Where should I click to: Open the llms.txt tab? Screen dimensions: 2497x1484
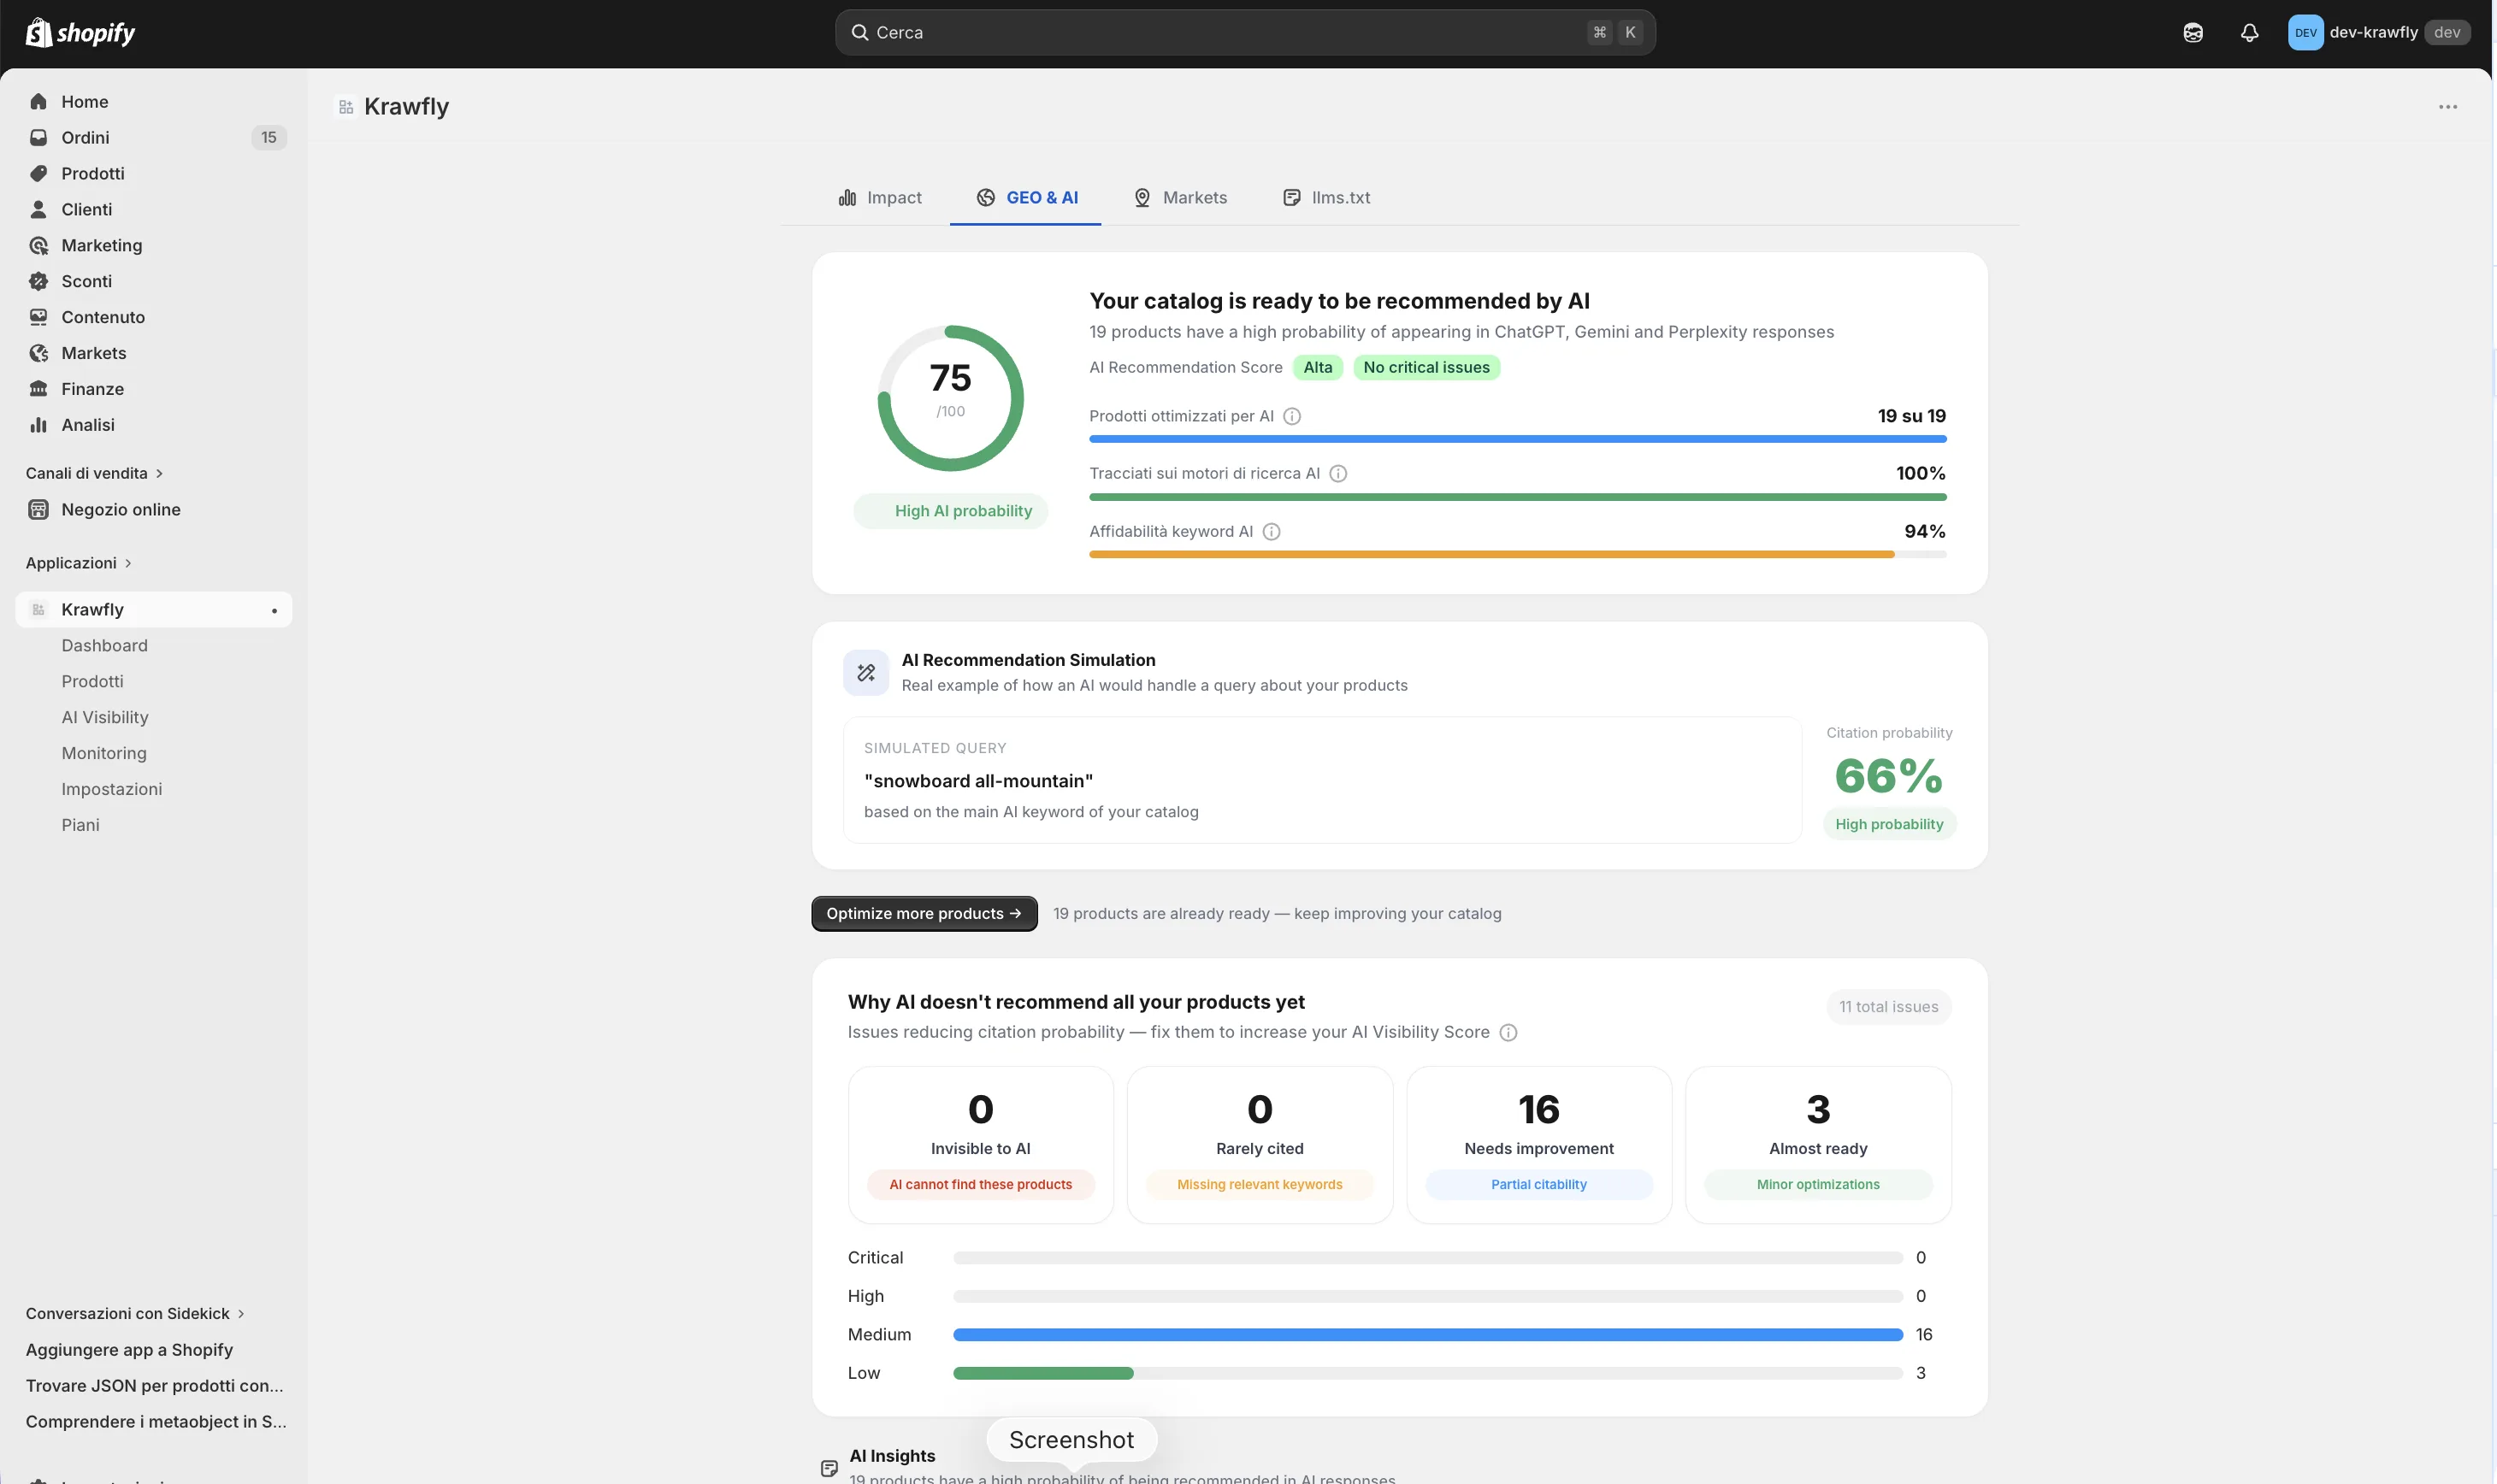1325,198
